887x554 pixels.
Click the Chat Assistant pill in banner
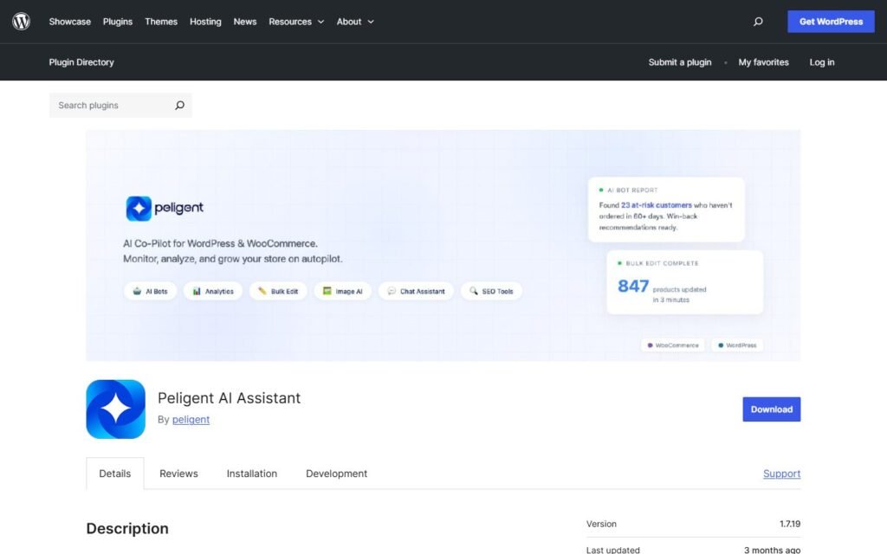tap(416, 291)
